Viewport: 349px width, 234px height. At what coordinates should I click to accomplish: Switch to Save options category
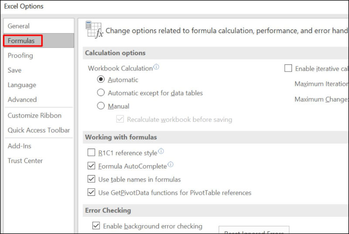pyautogui.click(x=39, y=70)
